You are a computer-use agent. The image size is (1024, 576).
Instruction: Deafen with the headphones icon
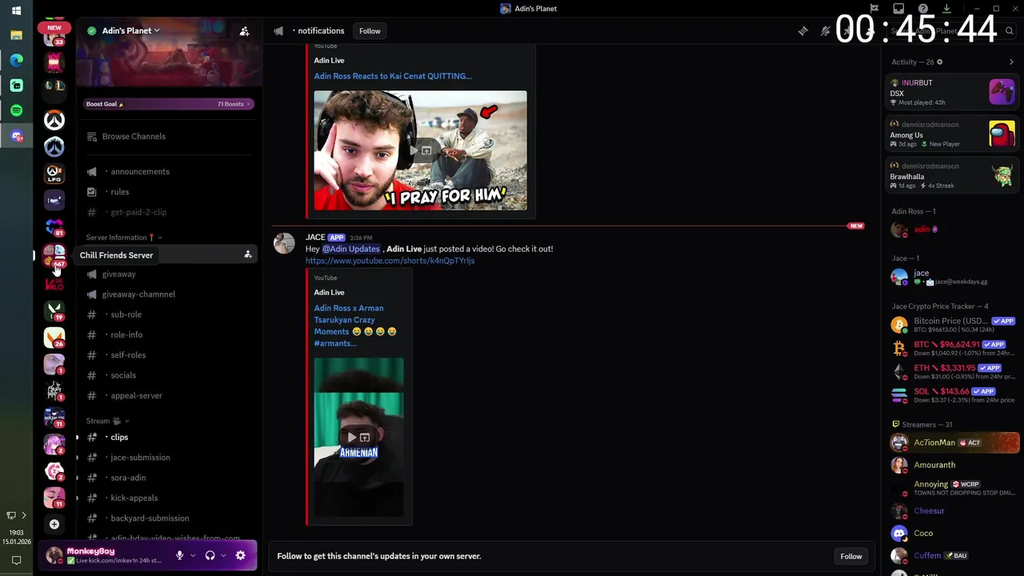tap(210, 555)
